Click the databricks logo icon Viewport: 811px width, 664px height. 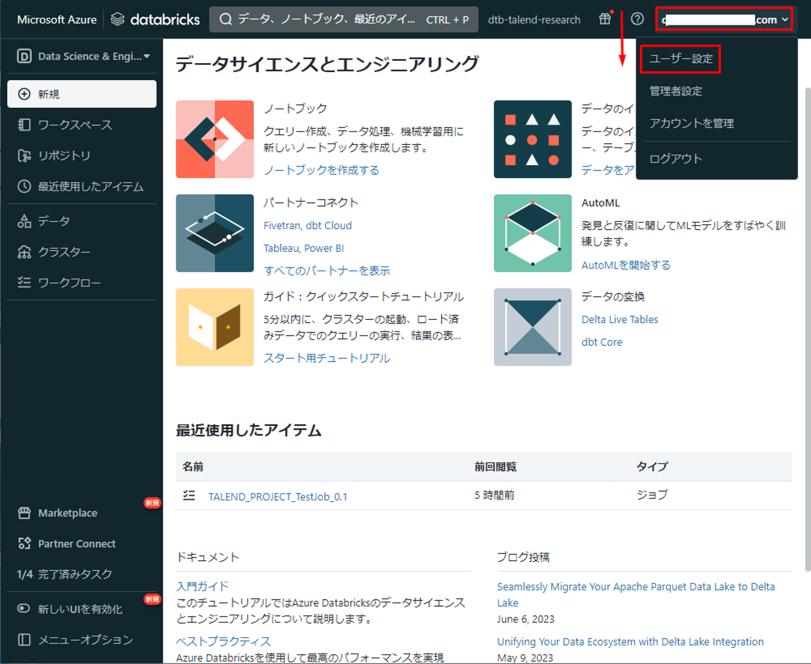pyautogui.click(x=117, y=20)
